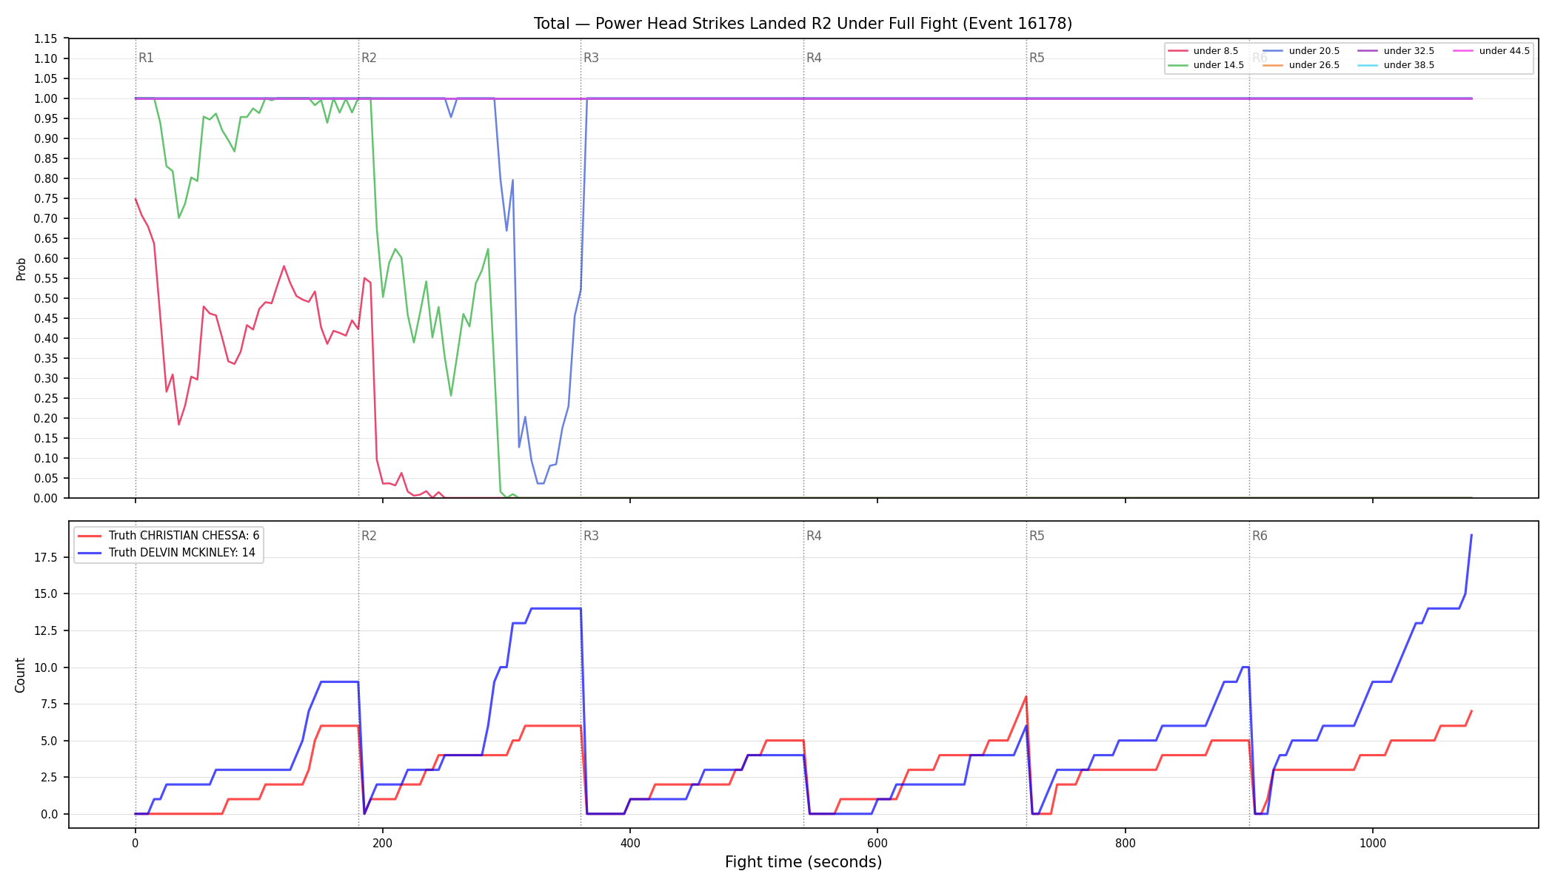1555x888 pixels.
Task: Click the orange "under 26.5" legend line sample
Action: tap(1272, 65)
